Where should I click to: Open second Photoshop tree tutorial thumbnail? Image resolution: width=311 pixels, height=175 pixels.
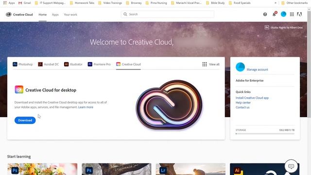[x=117, y=169]
